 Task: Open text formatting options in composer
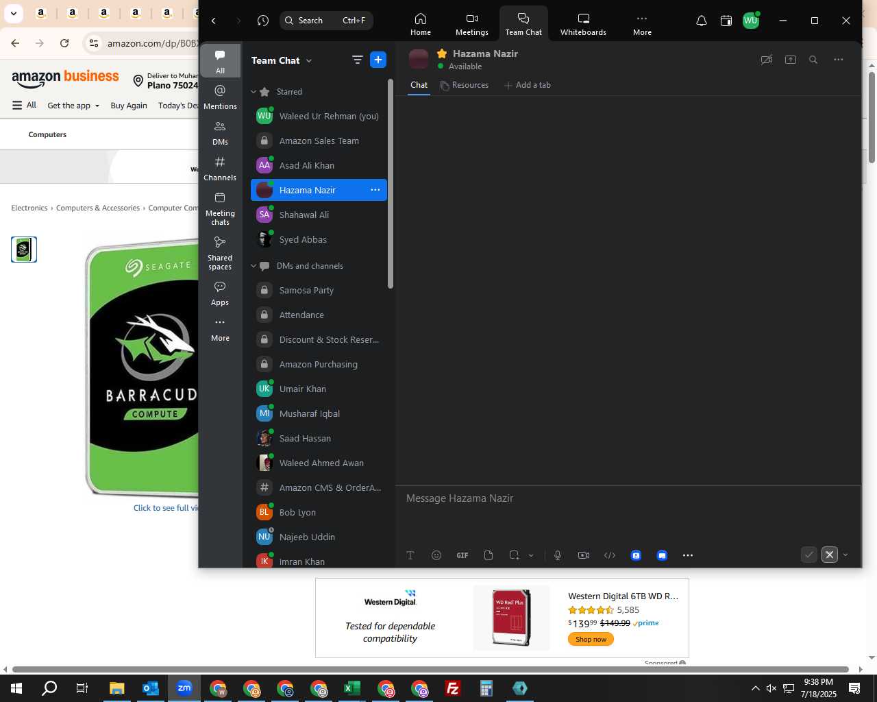410,555
